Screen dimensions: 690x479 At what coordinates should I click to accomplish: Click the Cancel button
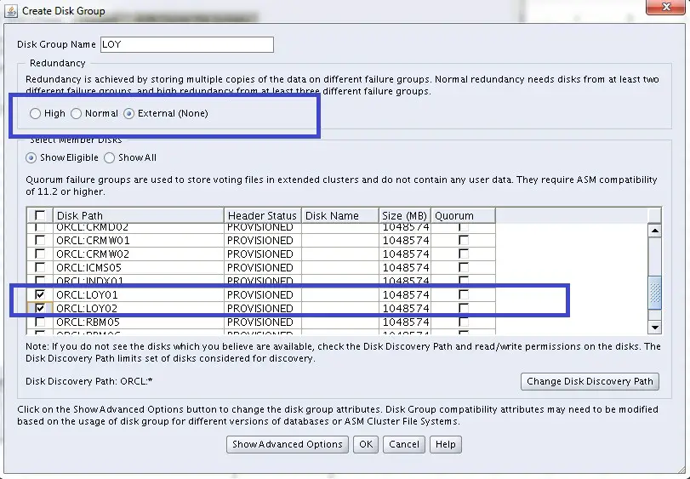[x=404, y=444]
